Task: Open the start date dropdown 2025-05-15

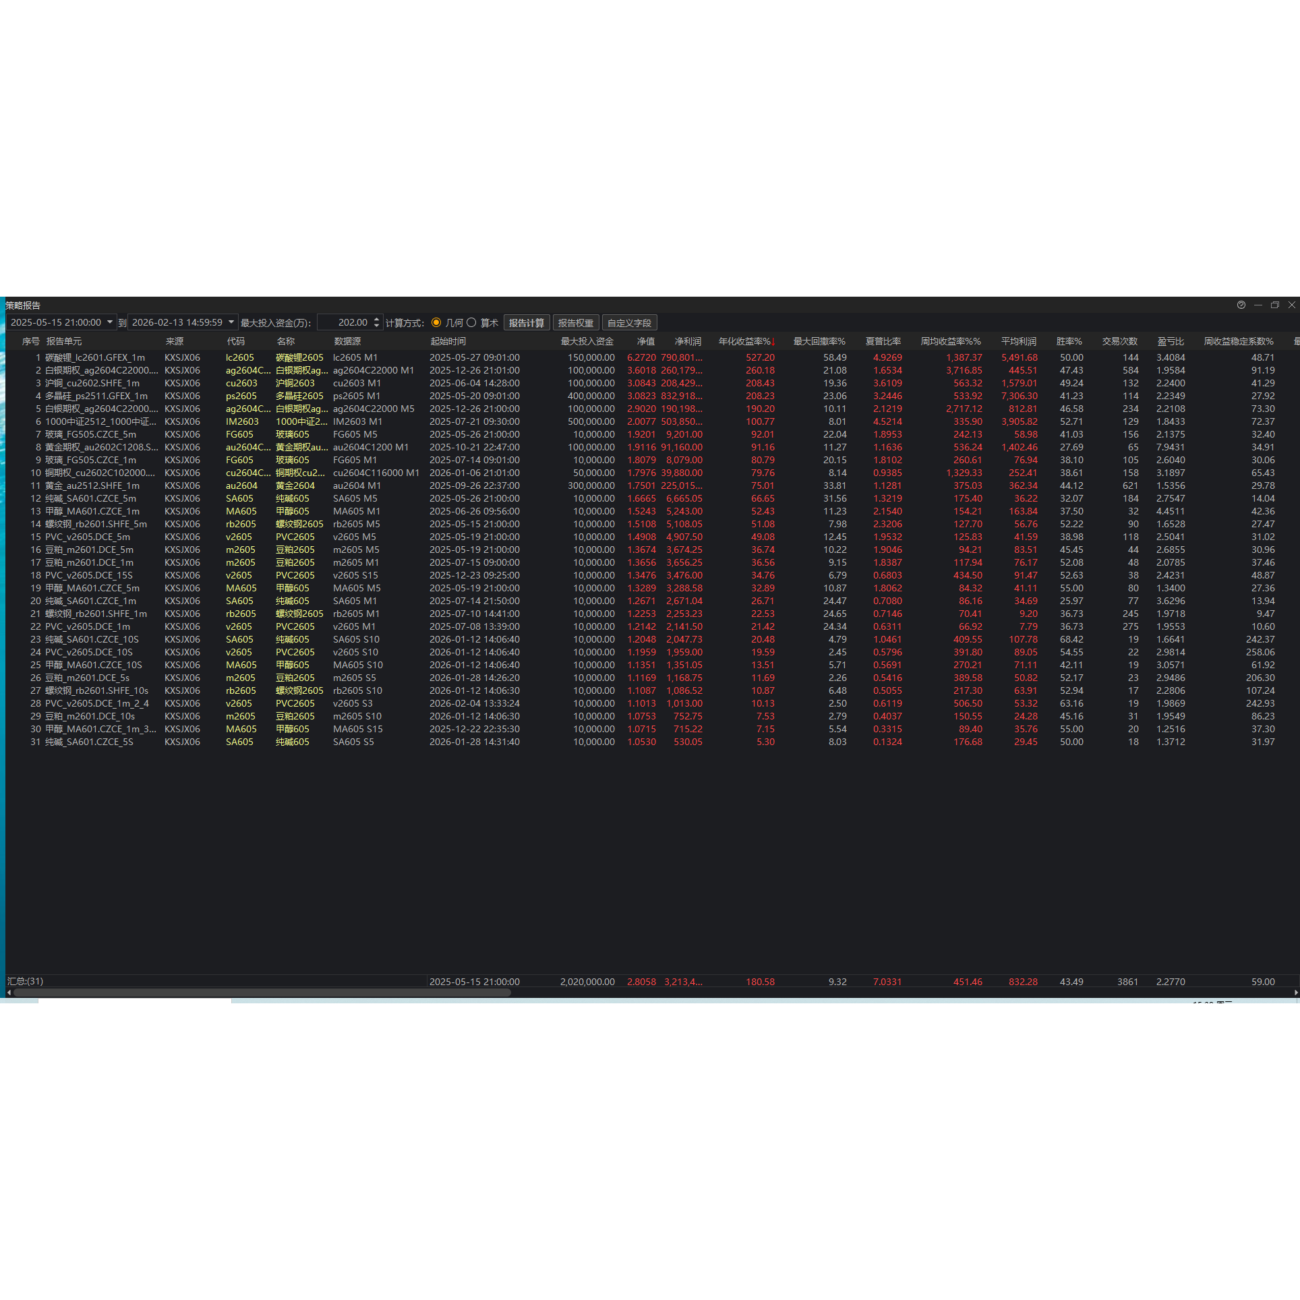Action: 110,322
